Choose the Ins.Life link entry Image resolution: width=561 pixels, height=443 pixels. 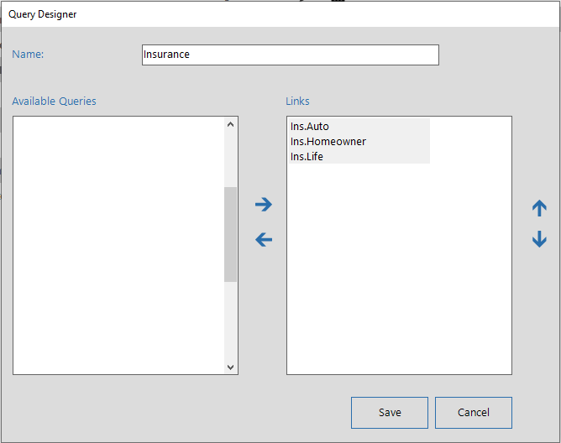click(x=307, y=157)
